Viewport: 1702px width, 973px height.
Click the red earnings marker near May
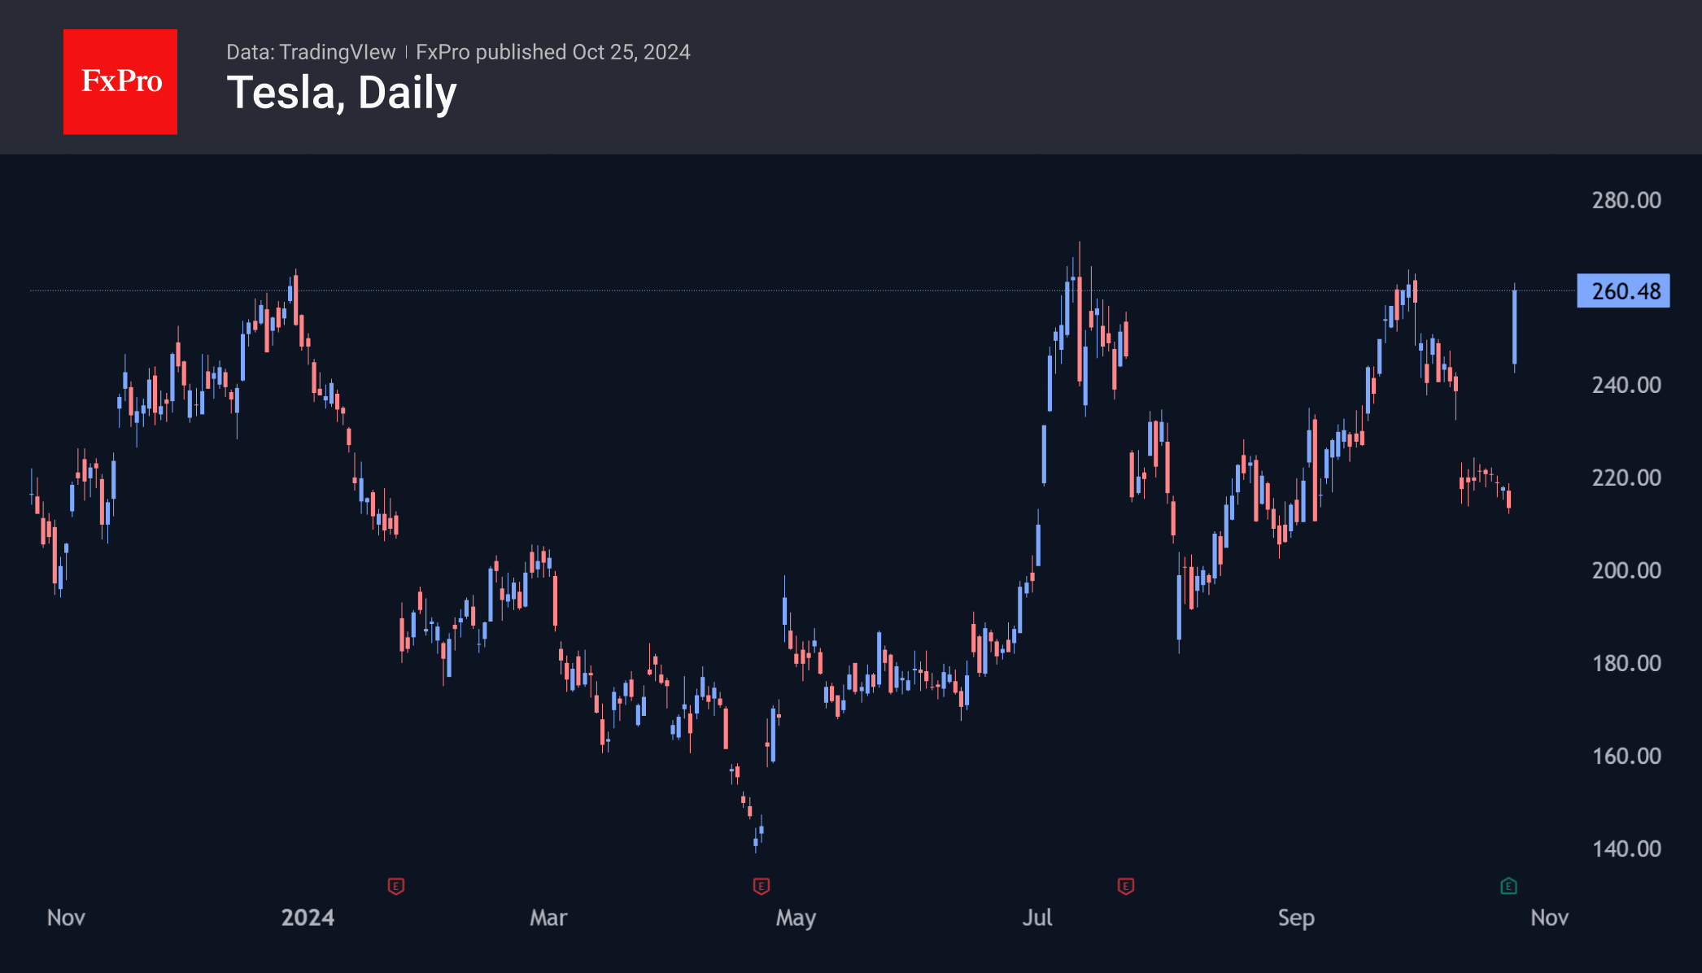(x=762, y=886)
